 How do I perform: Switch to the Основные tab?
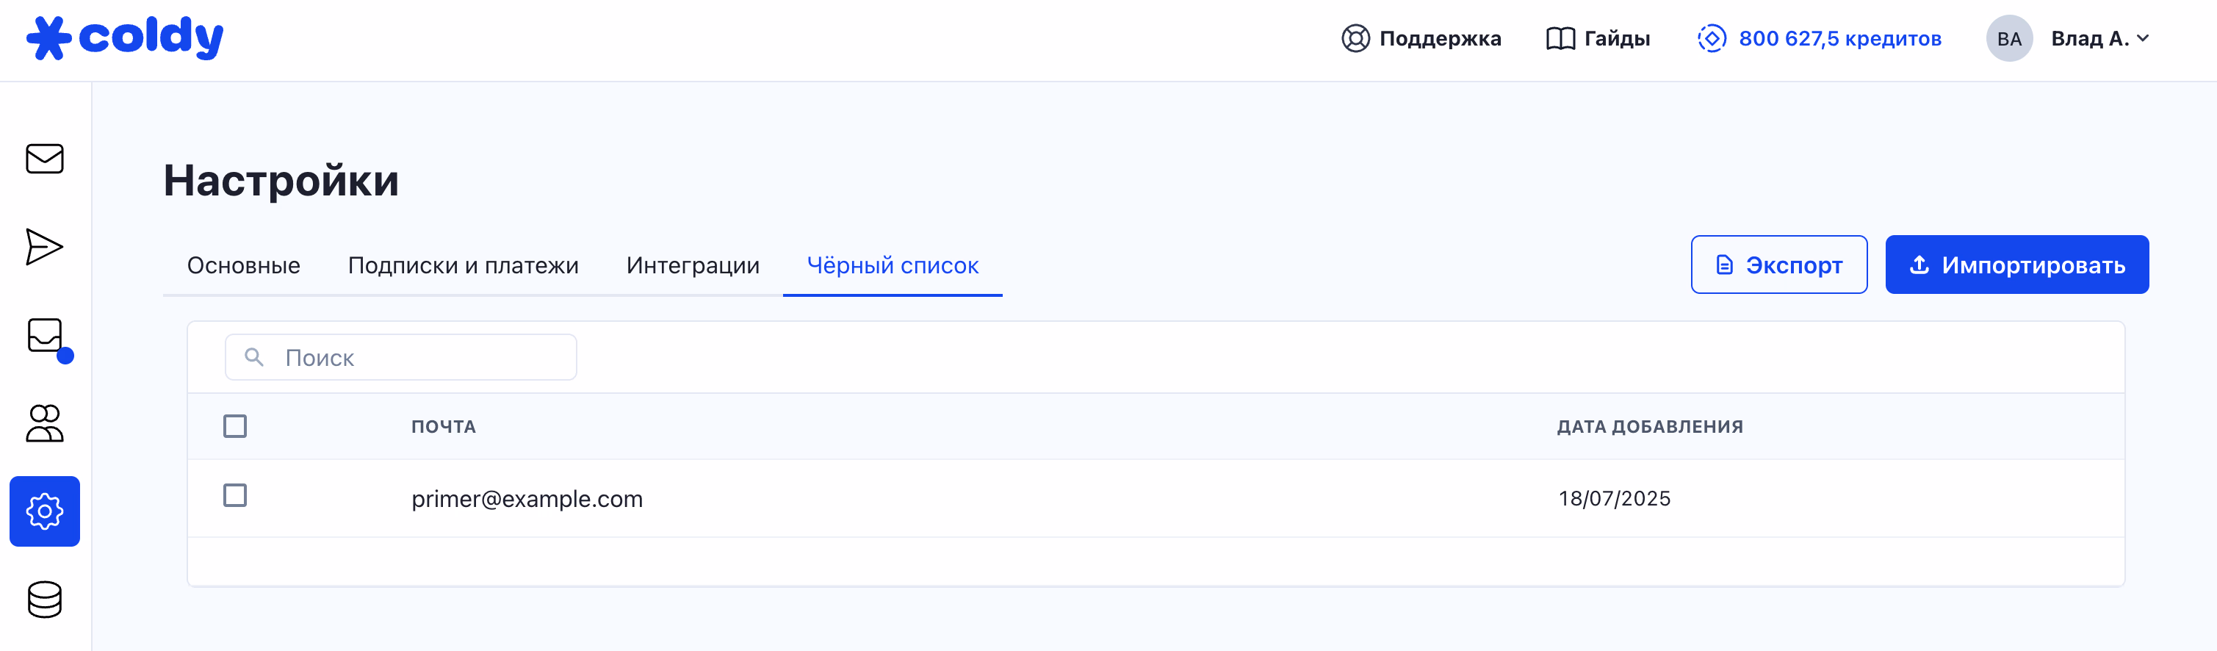tap(244, 265)
